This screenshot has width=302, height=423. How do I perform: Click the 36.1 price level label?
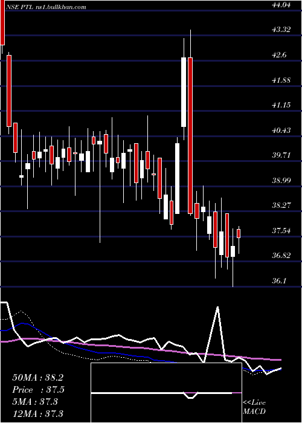[x=279, y=281]
